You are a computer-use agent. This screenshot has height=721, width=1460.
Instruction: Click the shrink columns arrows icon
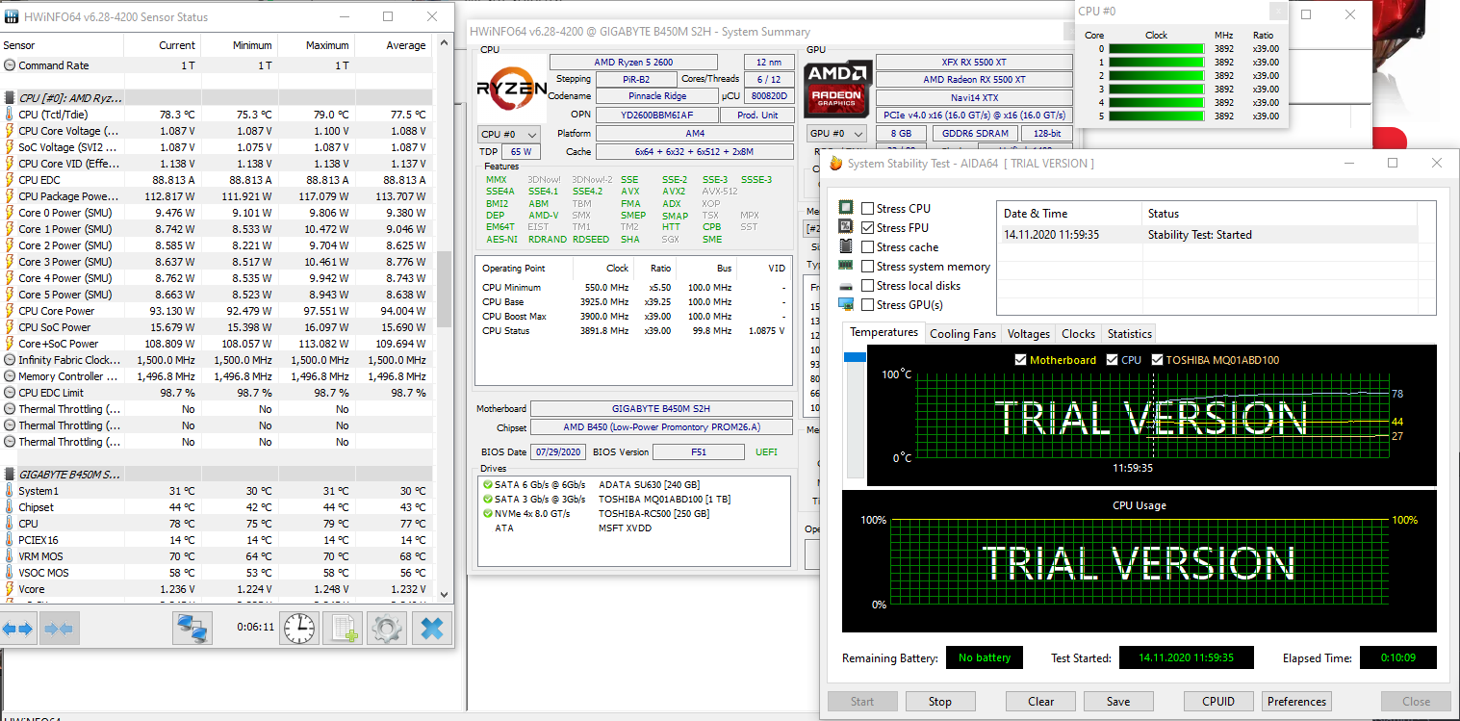(60, 629)
